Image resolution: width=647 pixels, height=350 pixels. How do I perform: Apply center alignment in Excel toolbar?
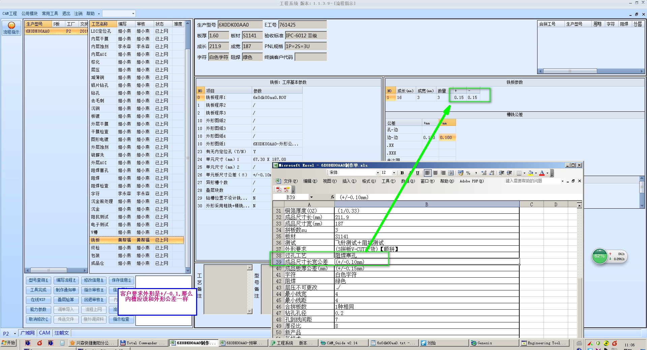(435, 173)
